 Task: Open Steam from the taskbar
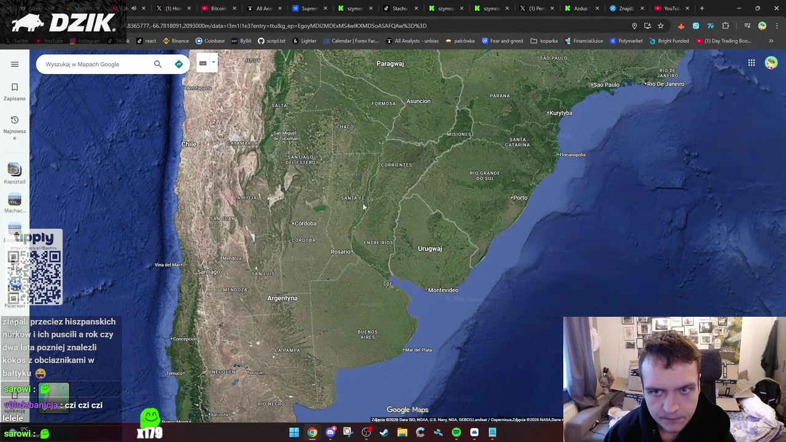[x=384, y=433]
